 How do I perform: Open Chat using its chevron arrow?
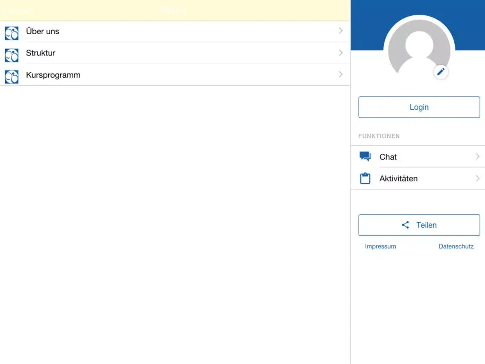point(478,157)
